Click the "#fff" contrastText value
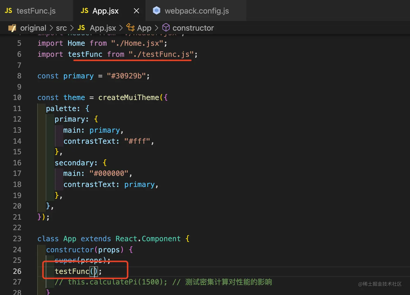This screenshot has height=295, width=410. click(x=137, y=141)
